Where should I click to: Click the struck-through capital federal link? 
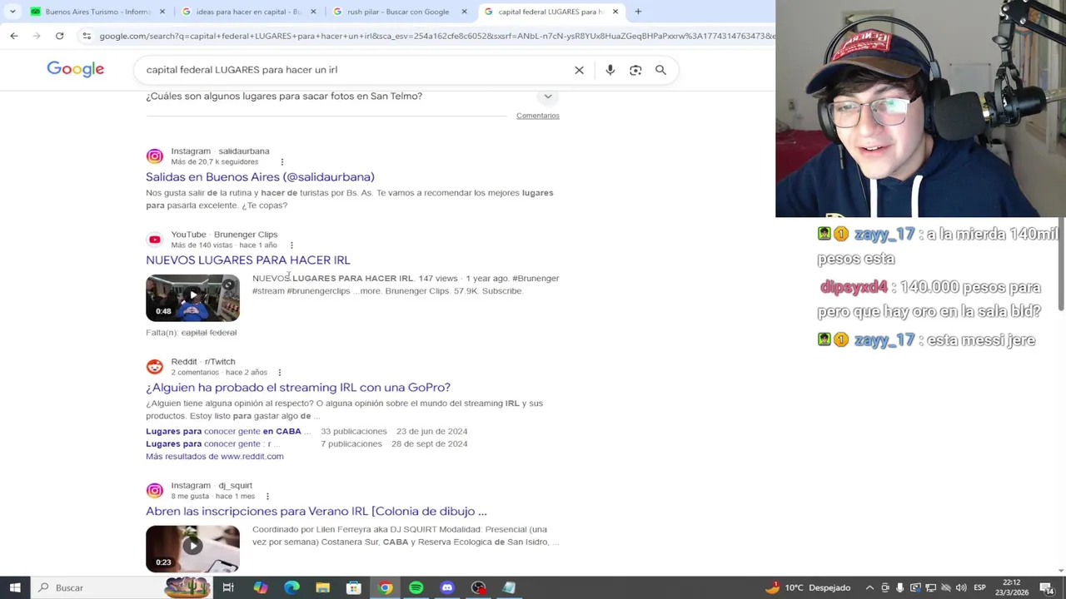(209, 333)
